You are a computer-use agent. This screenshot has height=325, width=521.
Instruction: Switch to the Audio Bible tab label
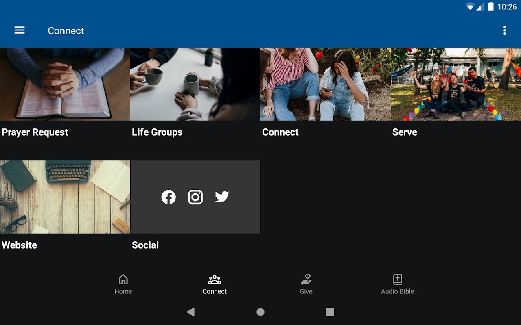pyautogui.click(x=397, y=291)
